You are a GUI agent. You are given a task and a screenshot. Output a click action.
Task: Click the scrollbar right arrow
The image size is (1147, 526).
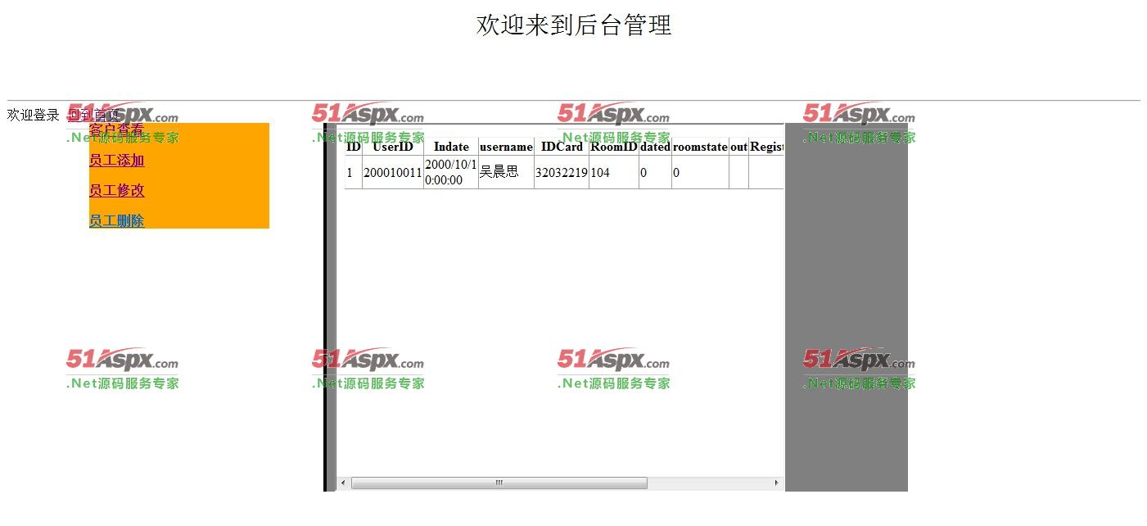(776, 483)
